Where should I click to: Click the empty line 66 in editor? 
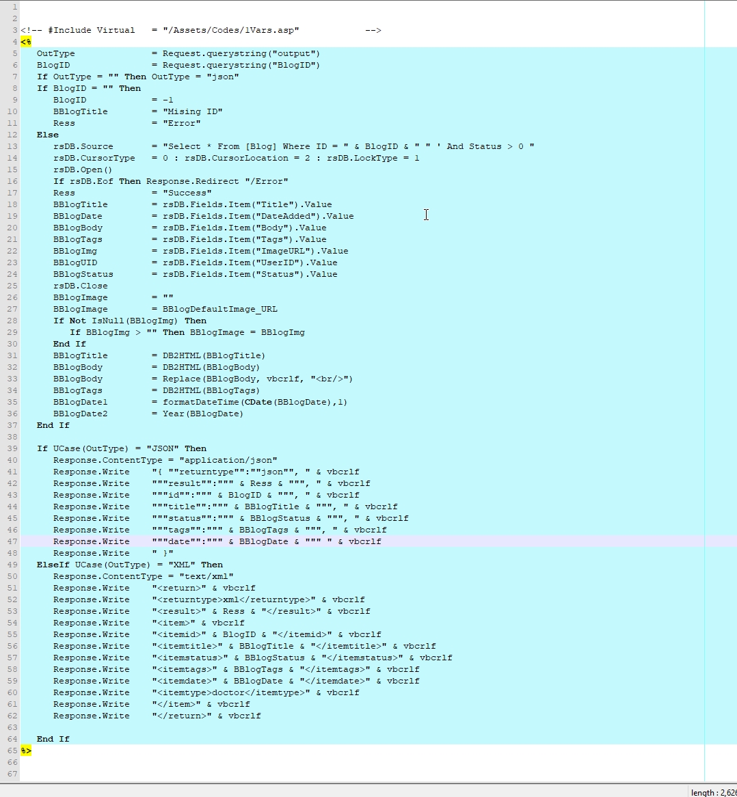click(273, 762)
